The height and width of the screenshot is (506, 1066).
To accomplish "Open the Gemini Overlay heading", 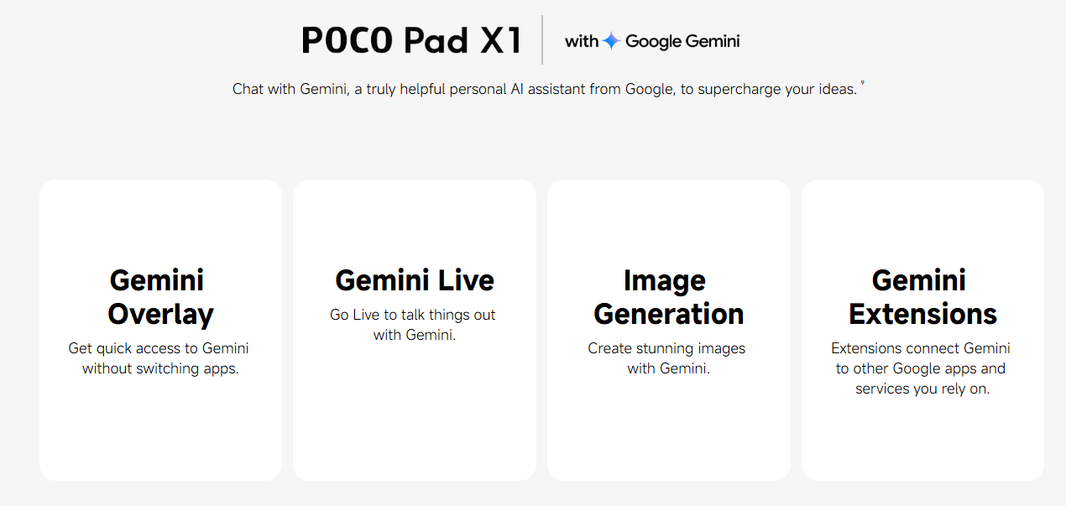I will point(160,296).
